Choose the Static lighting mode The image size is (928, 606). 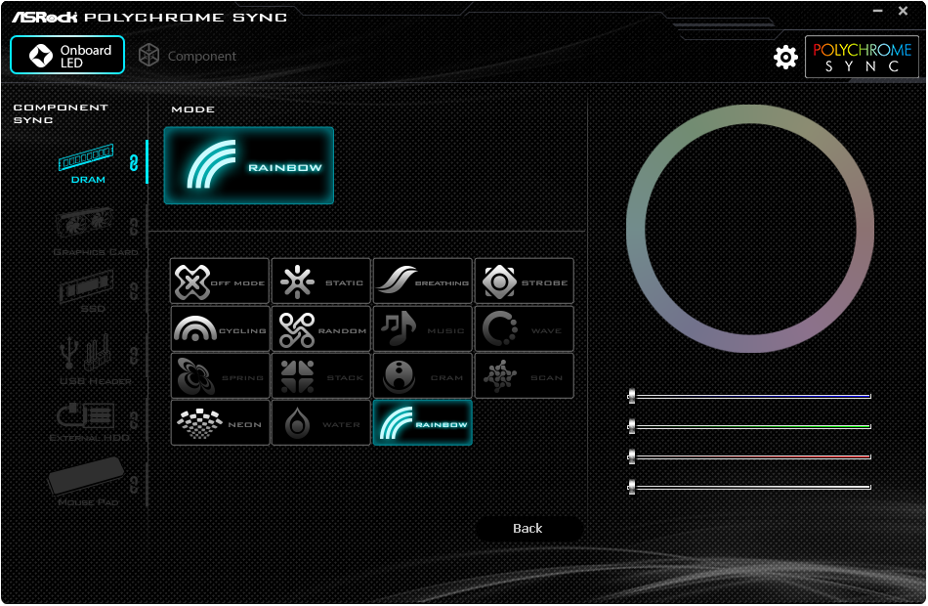pos(321,281)
